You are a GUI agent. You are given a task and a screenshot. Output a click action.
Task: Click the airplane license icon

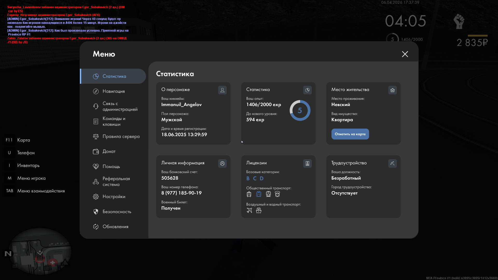point(249,210)
